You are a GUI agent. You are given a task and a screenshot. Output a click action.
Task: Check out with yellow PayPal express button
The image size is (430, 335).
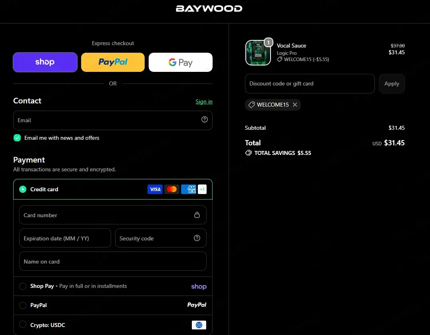113,62
